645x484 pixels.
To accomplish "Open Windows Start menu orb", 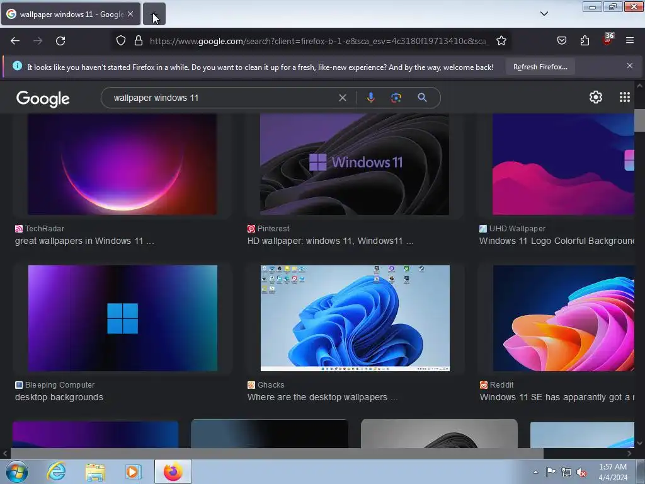I will (x=17, y=471).
